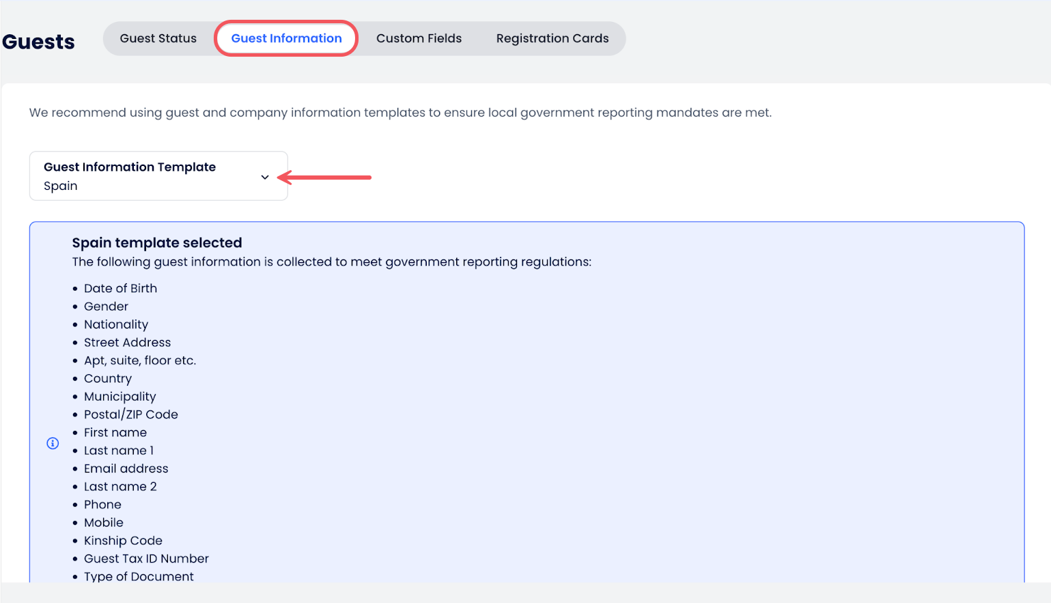Click the info icon in the Spain template panel

(53, 443)
